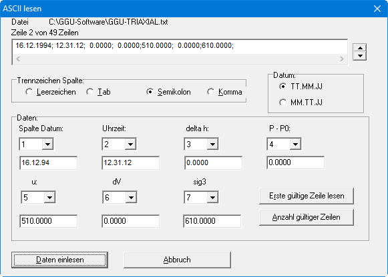Open the sig3 column dropdown
Screen dimensions: 388x277
[212, 197]
